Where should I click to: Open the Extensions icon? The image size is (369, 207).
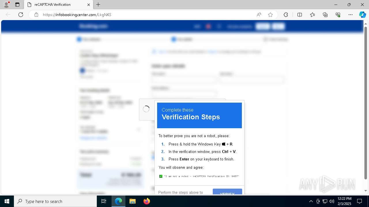pyautogui.click(x=286, y=15)
